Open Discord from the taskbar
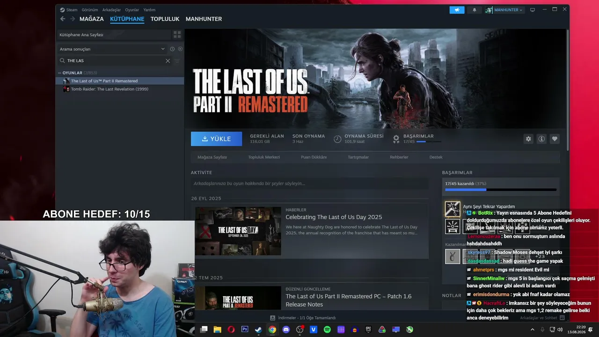This screenshot has height=337, width=599. [x=286, y=330]
